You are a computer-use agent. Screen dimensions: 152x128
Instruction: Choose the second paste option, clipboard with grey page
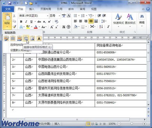pos(13,38)
